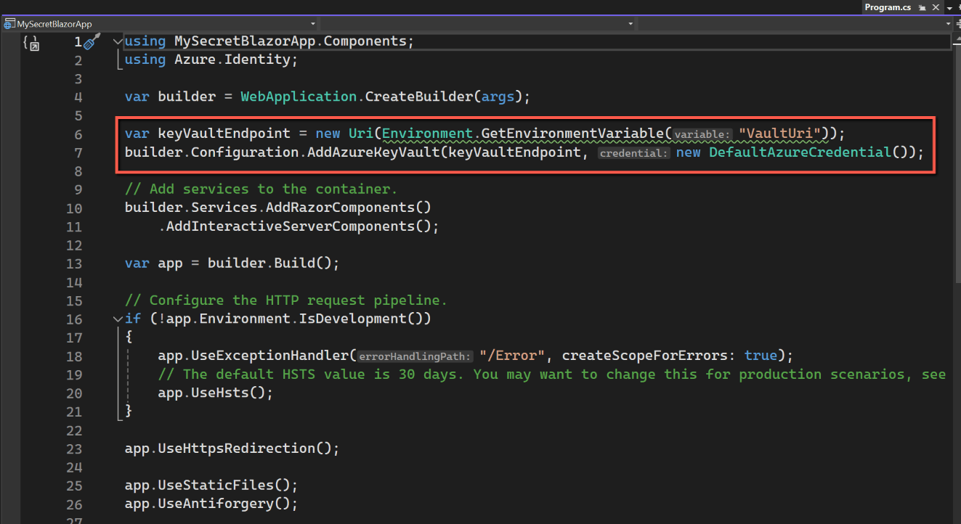This screenshot has width=961, height=524.
Task: Click the true keyword on line 18
Action: 760,356
